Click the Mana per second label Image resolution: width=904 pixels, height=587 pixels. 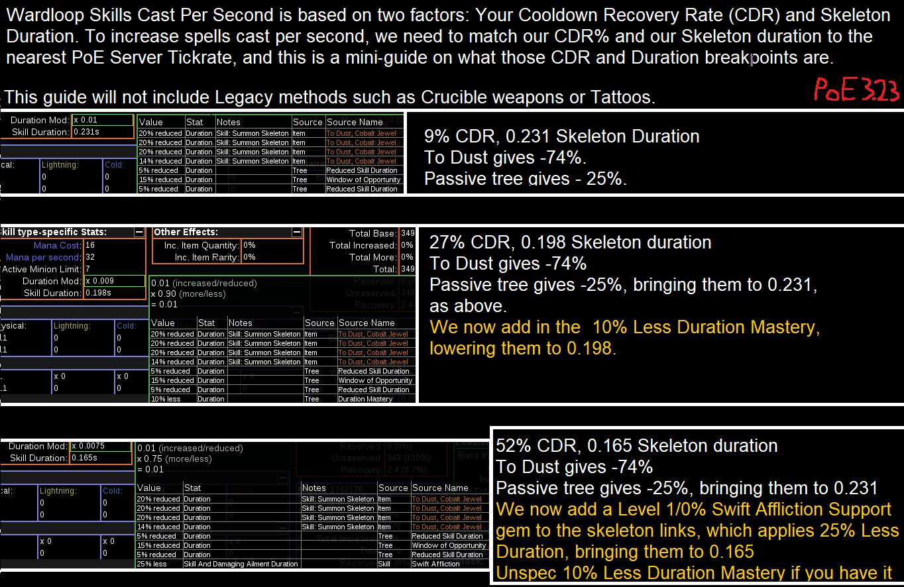click(x=43, y=257)
